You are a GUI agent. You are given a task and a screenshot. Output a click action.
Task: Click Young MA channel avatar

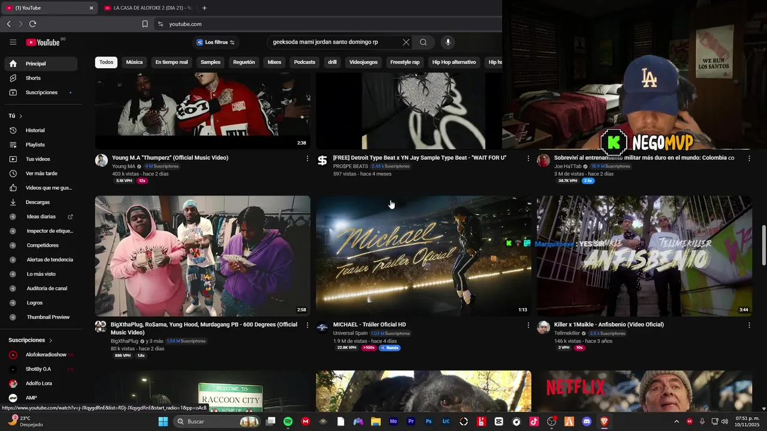click(101, 160)
